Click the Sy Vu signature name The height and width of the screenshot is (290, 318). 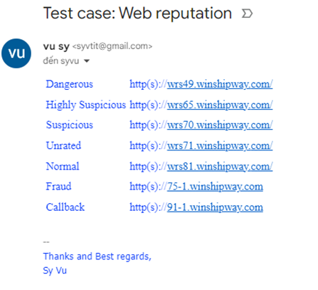tap(55, 271)
